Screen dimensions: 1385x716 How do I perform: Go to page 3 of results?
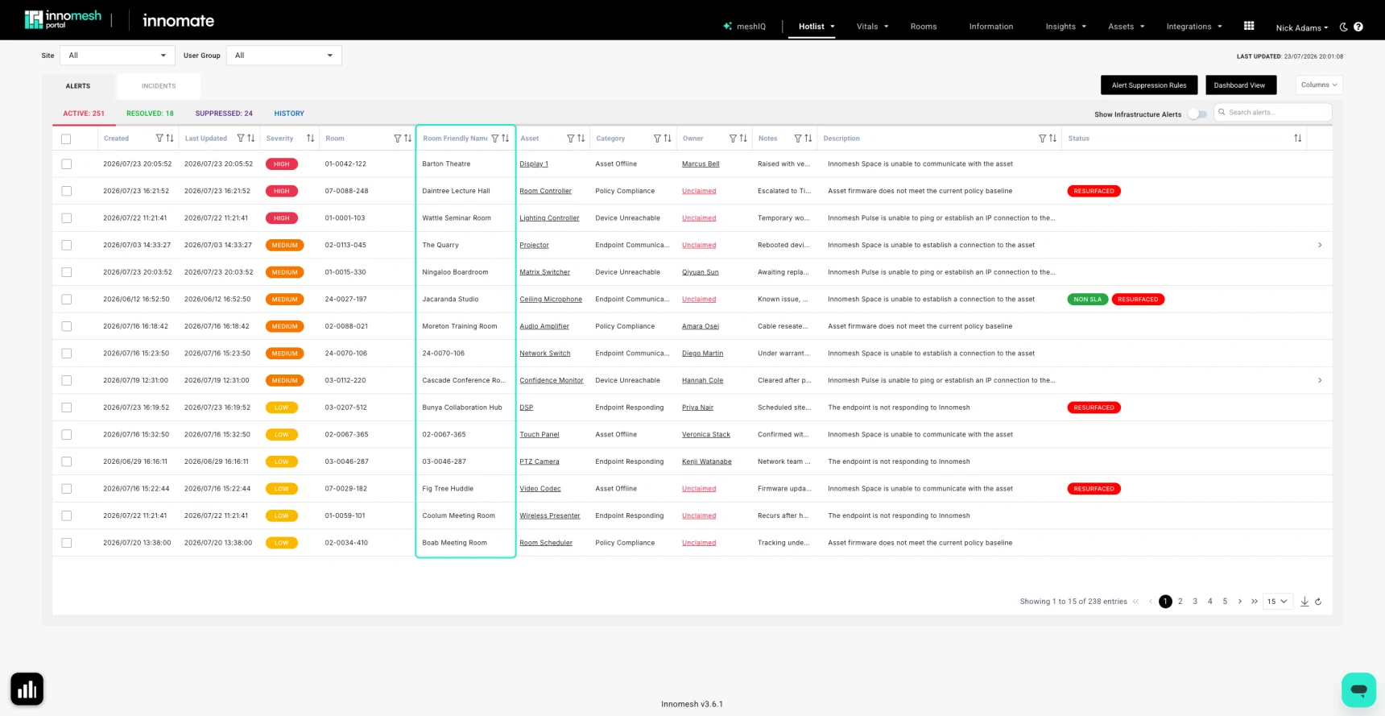pos(1195,602)
